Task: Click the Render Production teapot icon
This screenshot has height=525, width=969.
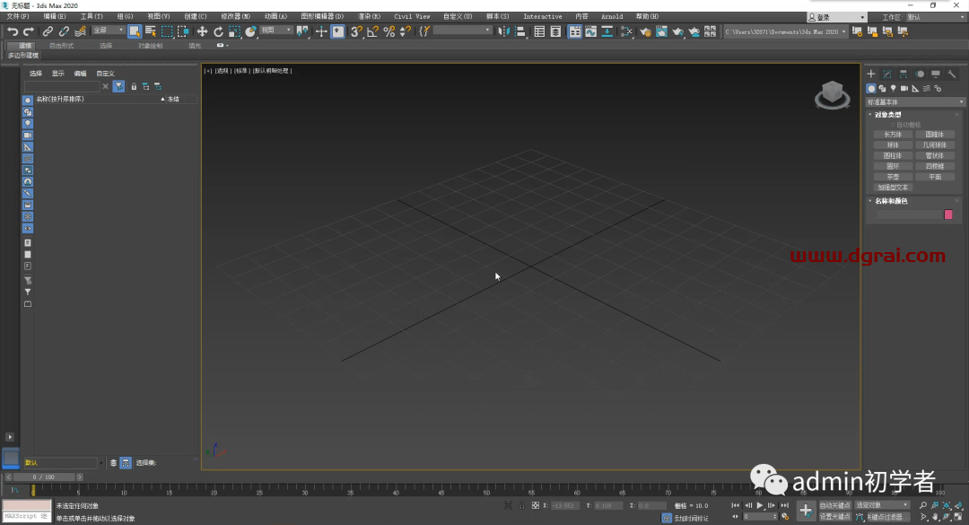Action: (x=678, y=31)
